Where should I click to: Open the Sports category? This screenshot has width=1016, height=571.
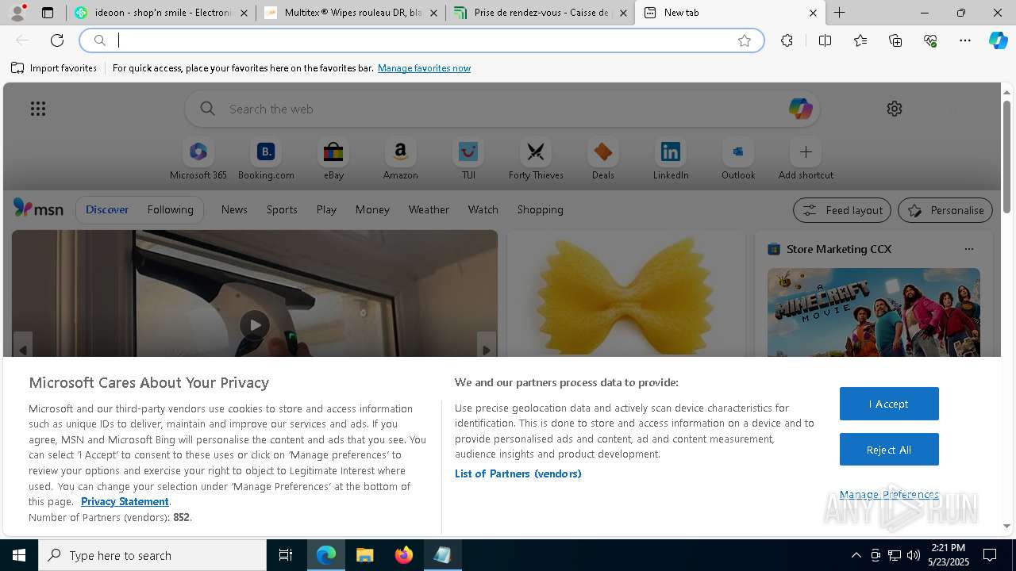click(x=282, y=209)
